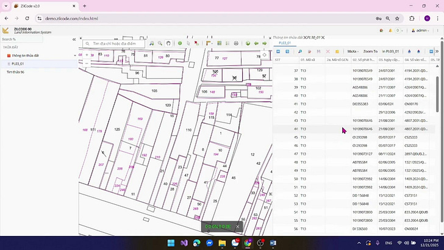Open Microsoft Word from the taskbar
Screen dimensions: 444x250
[x=273, y=243]
